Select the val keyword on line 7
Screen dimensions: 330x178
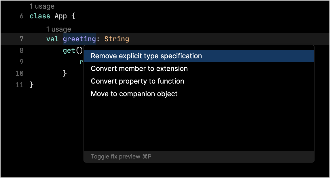pyautogui.click(x=52, y=39)
